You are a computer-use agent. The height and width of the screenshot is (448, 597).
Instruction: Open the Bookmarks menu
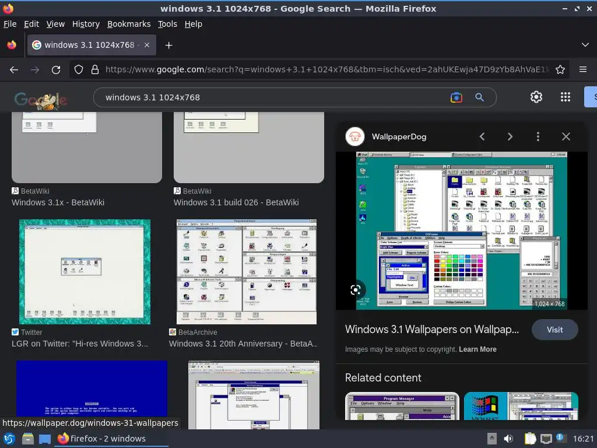129,24
